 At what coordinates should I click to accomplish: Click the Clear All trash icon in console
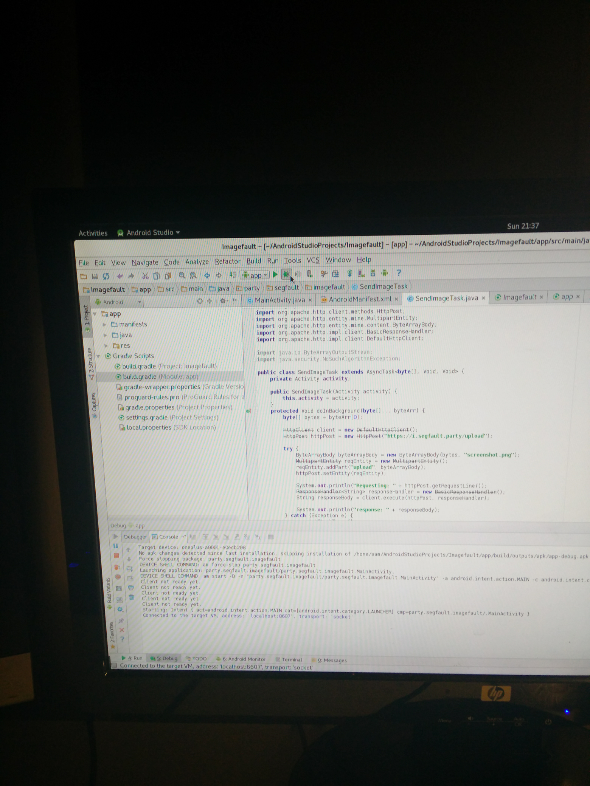coord(132,597)
